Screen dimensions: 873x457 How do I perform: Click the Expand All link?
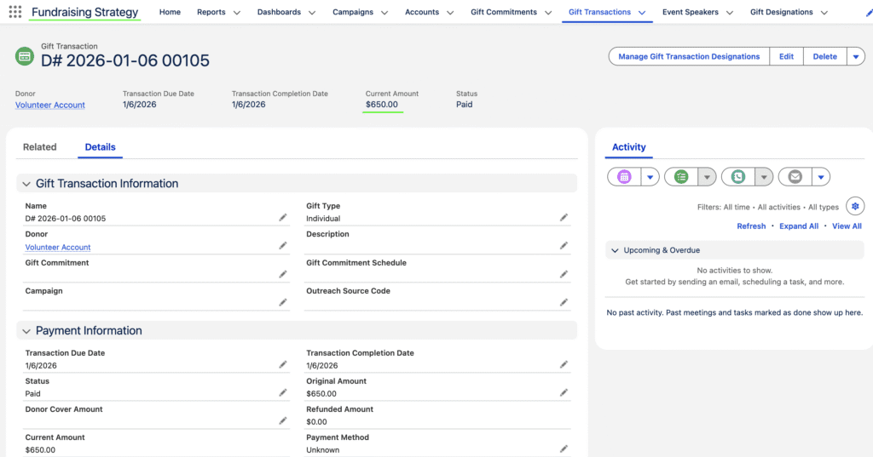tap(799, 226)
